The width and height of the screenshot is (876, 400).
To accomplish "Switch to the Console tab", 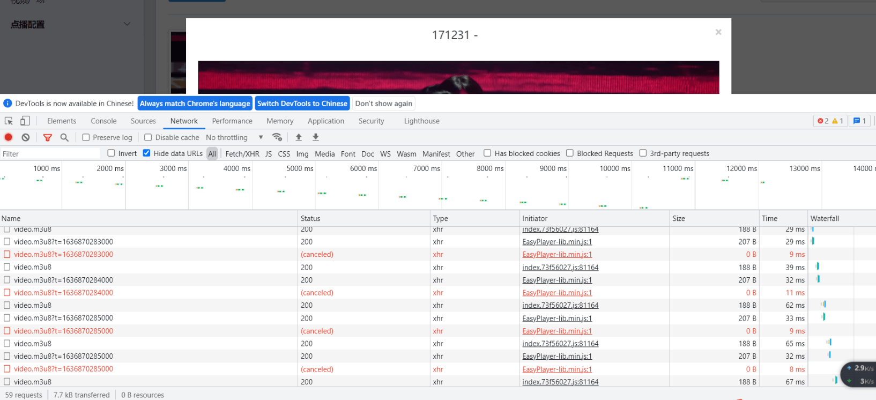I will click(x=103, y=121).
